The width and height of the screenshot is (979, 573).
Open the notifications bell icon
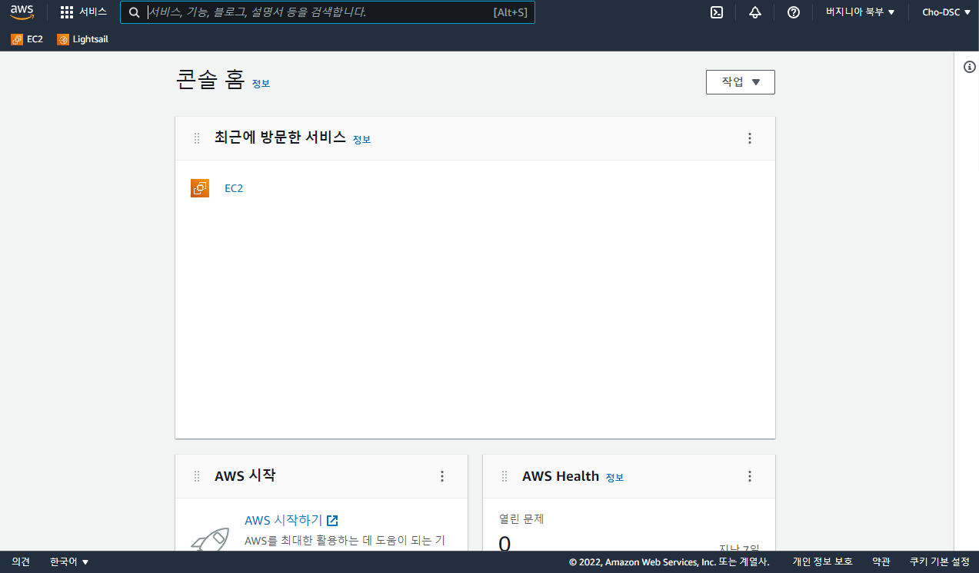point(755,12)
